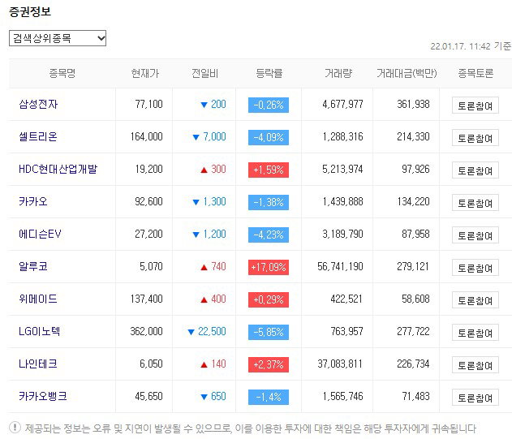This screenshot has height=439, width=512.
Task: Click the +2.37% change badge
Action: [269, 364]
